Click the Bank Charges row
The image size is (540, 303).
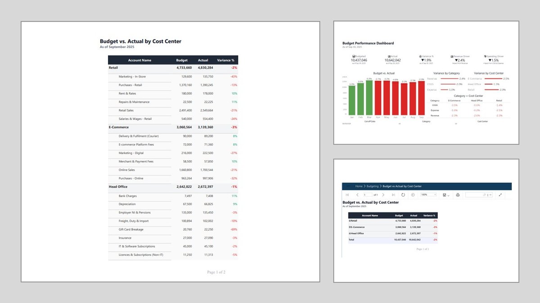point(173,196)
